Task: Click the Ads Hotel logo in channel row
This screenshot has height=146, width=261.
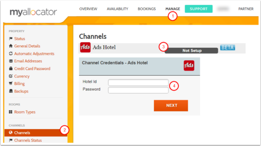Action: [x=85, y=47]
